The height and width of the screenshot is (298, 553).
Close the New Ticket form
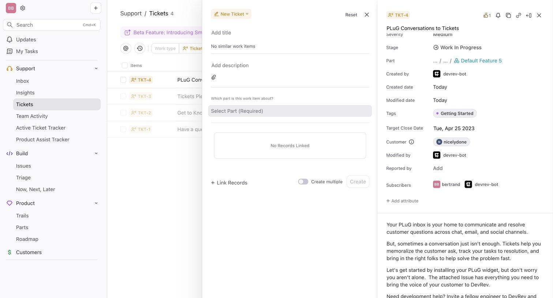(x=367, y=15)
